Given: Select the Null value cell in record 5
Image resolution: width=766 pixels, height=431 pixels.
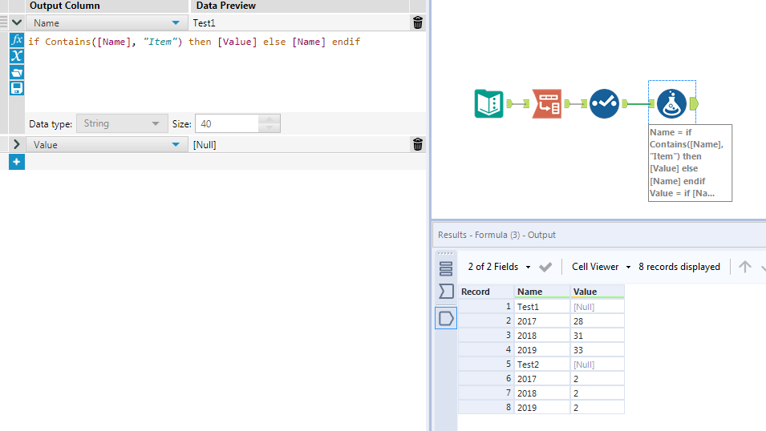Looking at the screenshot, I should tap(597, 365).
